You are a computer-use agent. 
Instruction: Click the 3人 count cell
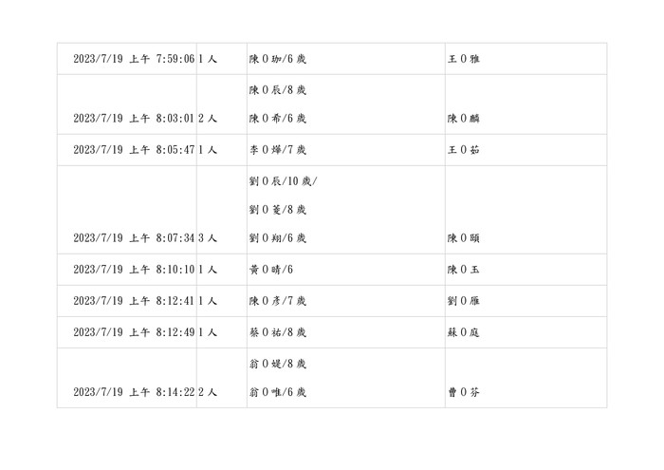click(208, 237)
